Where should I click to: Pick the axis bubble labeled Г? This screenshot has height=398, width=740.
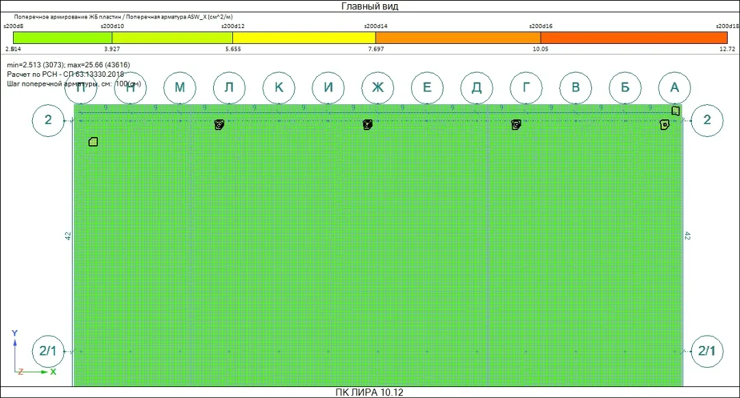click(526, 88)
